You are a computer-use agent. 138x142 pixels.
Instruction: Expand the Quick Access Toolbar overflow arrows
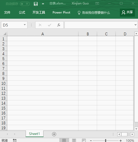(43, 4)
